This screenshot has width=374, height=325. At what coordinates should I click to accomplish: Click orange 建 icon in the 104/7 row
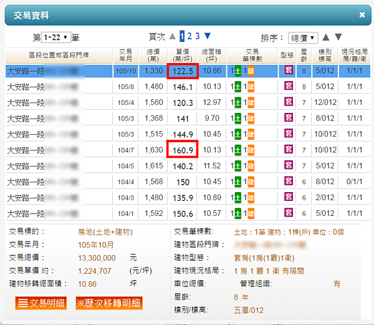pyautogui.click(x=251, y=150)
